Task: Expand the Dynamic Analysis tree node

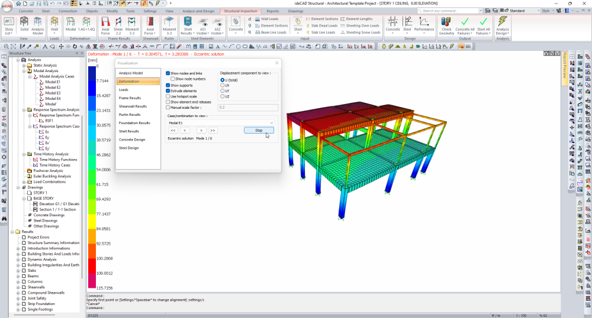Action: (x=18, y=259)
